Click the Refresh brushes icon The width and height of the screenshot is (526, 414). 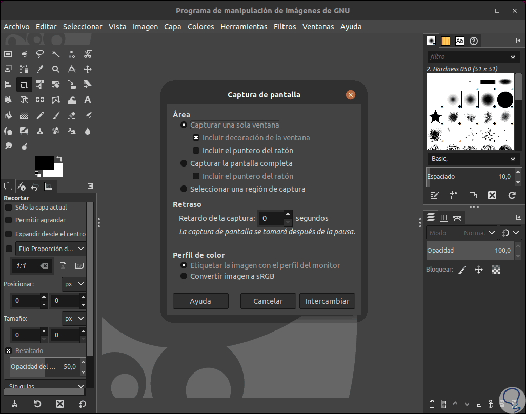(512, 195)
